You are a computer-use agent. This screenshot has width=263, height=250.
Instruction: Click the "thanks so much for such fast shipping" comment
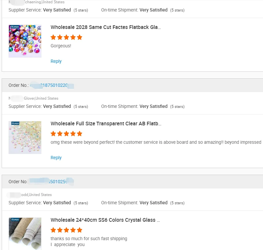click(89, 238)
